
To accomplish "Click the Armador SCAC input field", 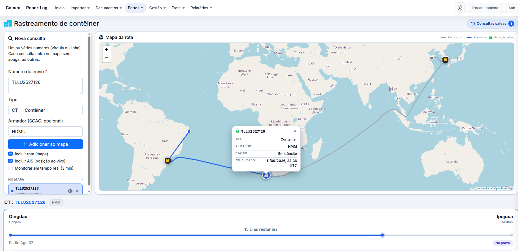I will pos(45,132).
